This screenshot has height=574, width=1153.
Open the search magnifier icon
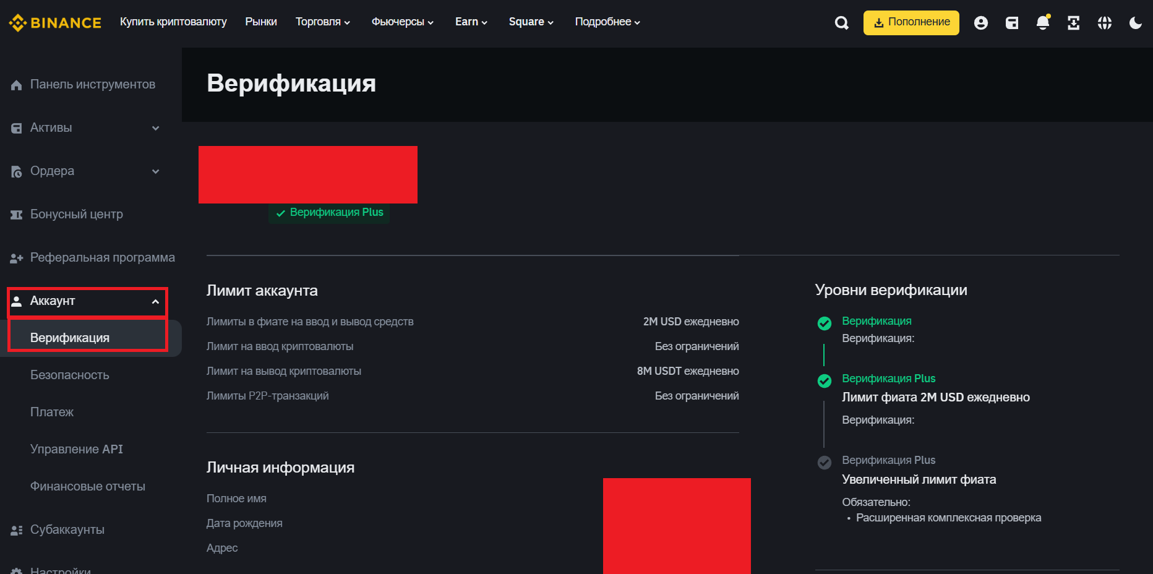click(841, 23)
